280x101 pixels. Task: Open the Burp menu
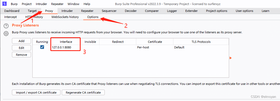14,4
